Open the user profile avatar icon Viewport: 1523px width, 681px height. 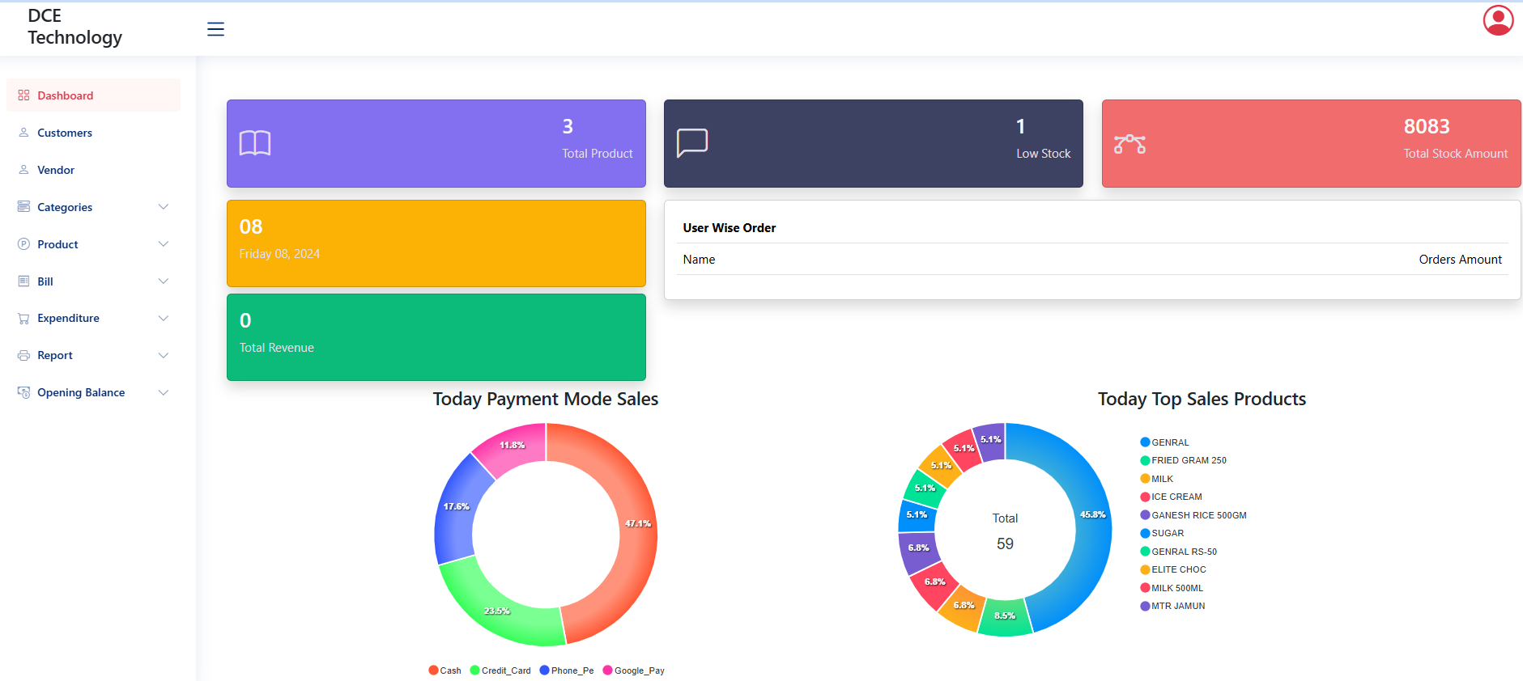[1497, 21]
